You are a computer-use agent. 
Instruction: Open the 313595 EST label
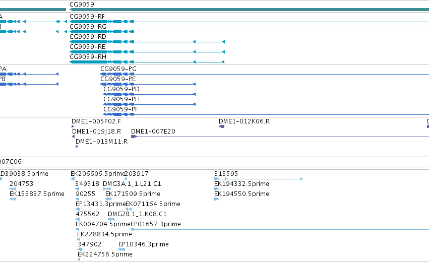[x=226, y=174]
